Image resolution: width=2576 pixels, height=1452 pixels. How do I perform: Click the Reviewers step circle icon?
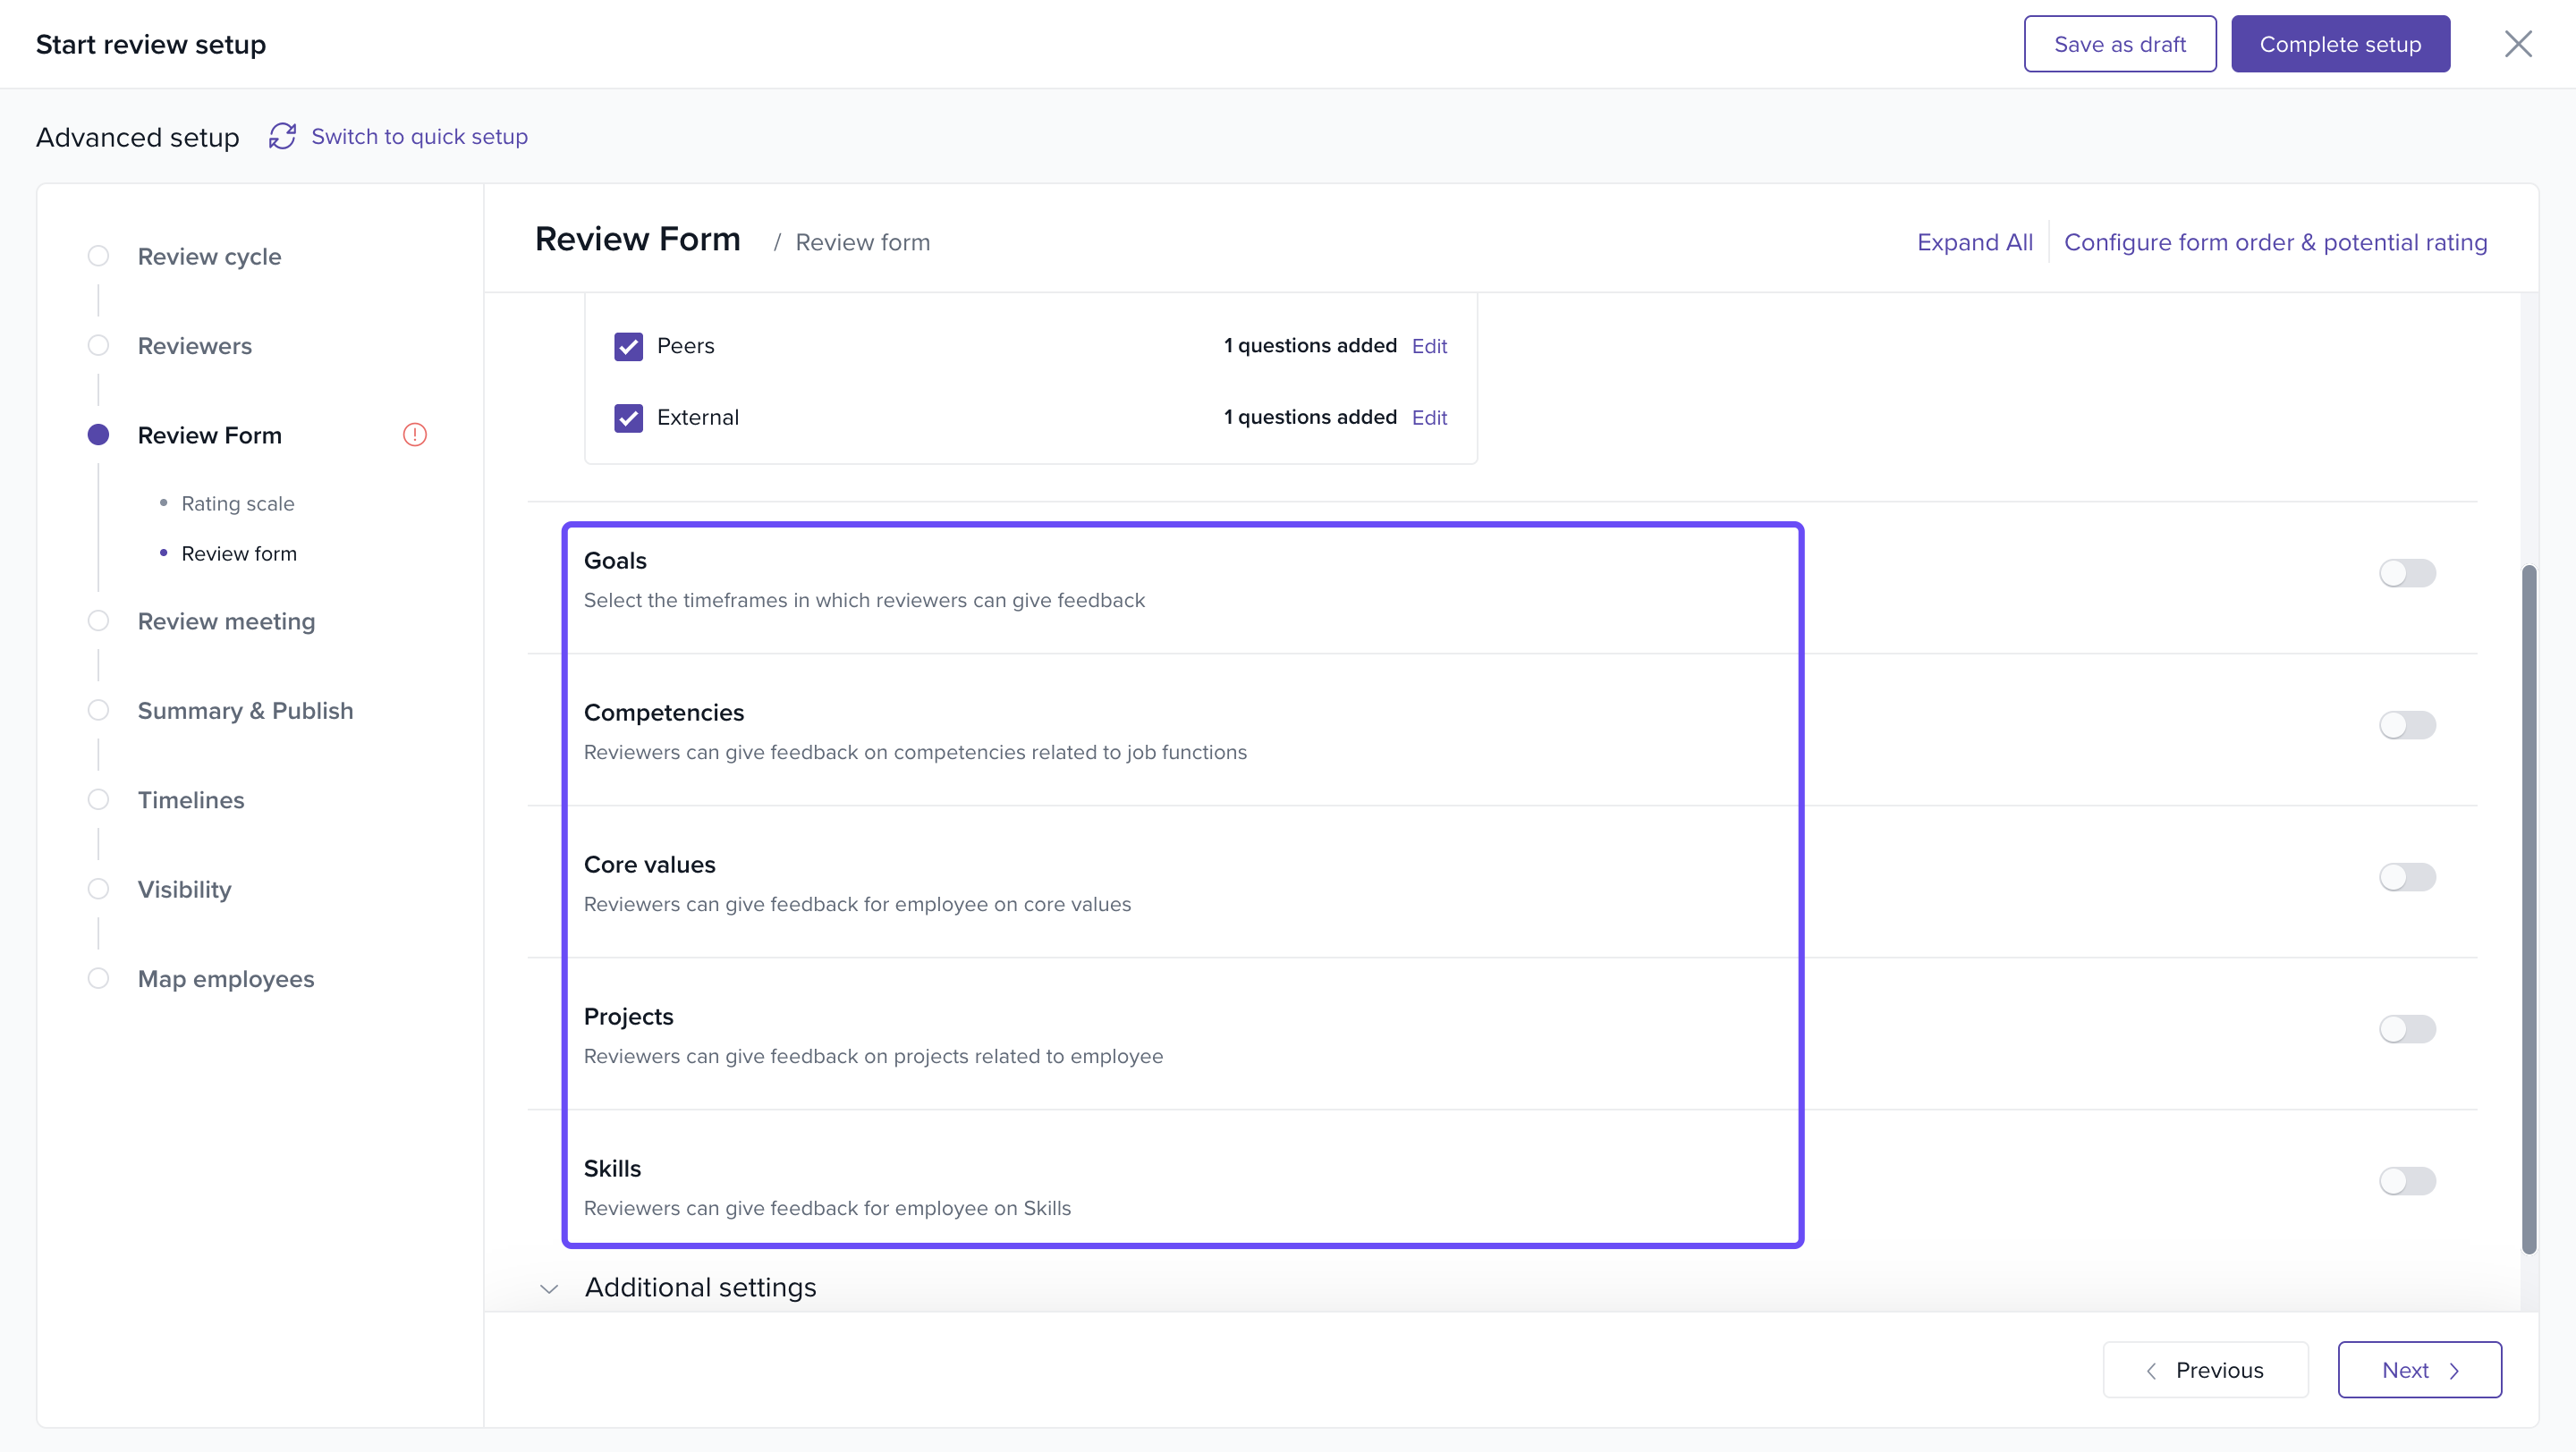point(98,346)
